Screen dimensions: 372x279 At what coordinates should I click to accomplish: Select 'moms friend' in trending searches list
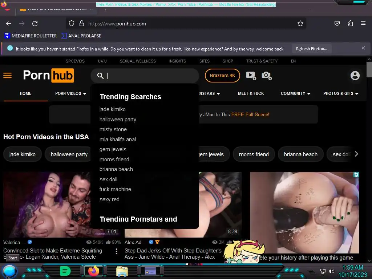(114, 159)
